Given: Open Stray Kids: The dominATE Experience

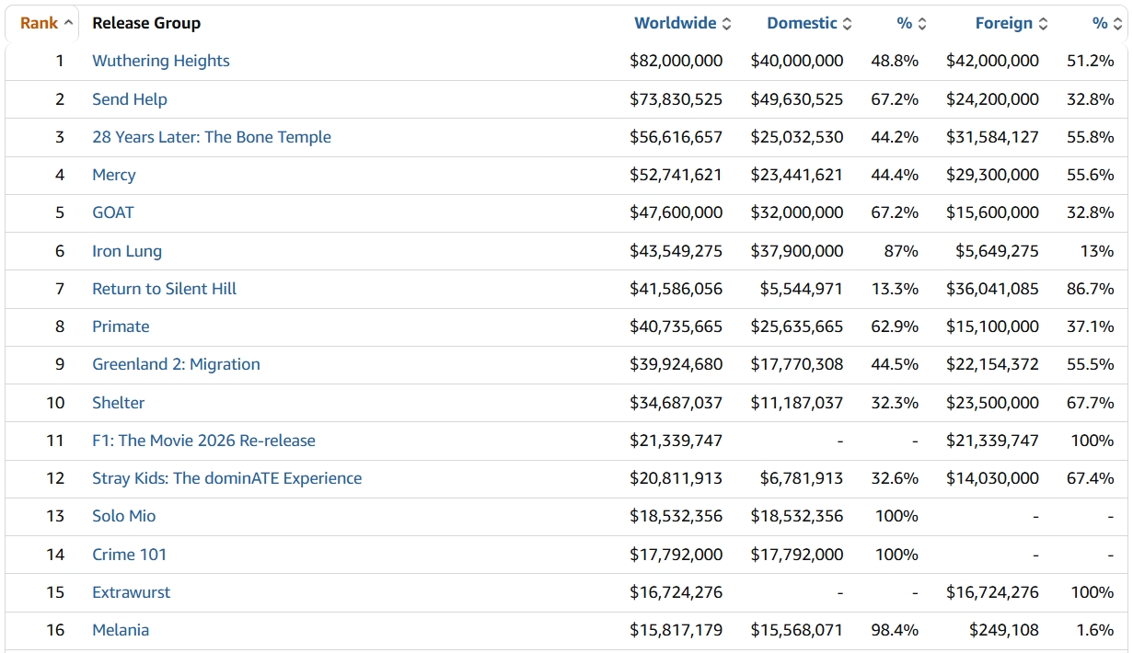Looking at the screenshot, I should (226, 478).
